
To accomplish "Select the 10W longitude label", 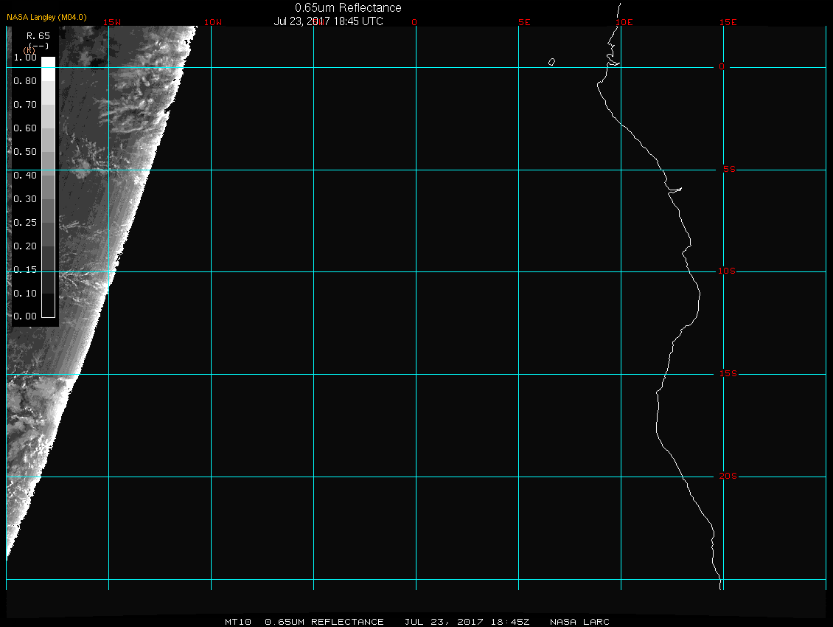I will [212, 22].
